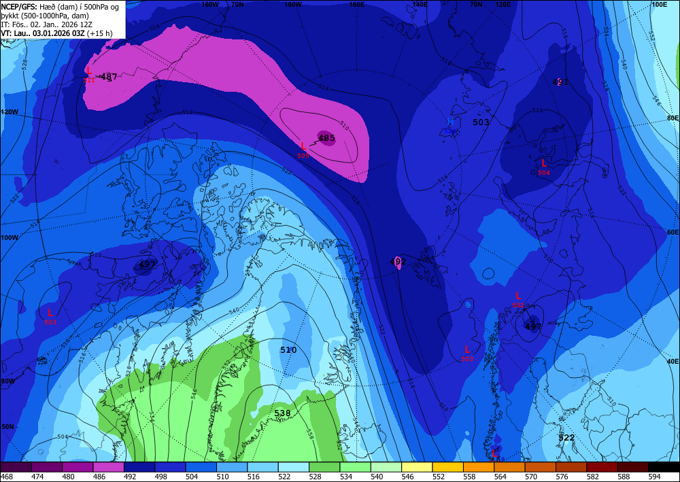Click the '100E' longitude label

pos(659,4)
